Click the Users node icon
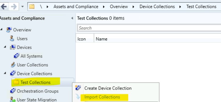The height and width of the screenshot is (102, 221). pos(12,38)
